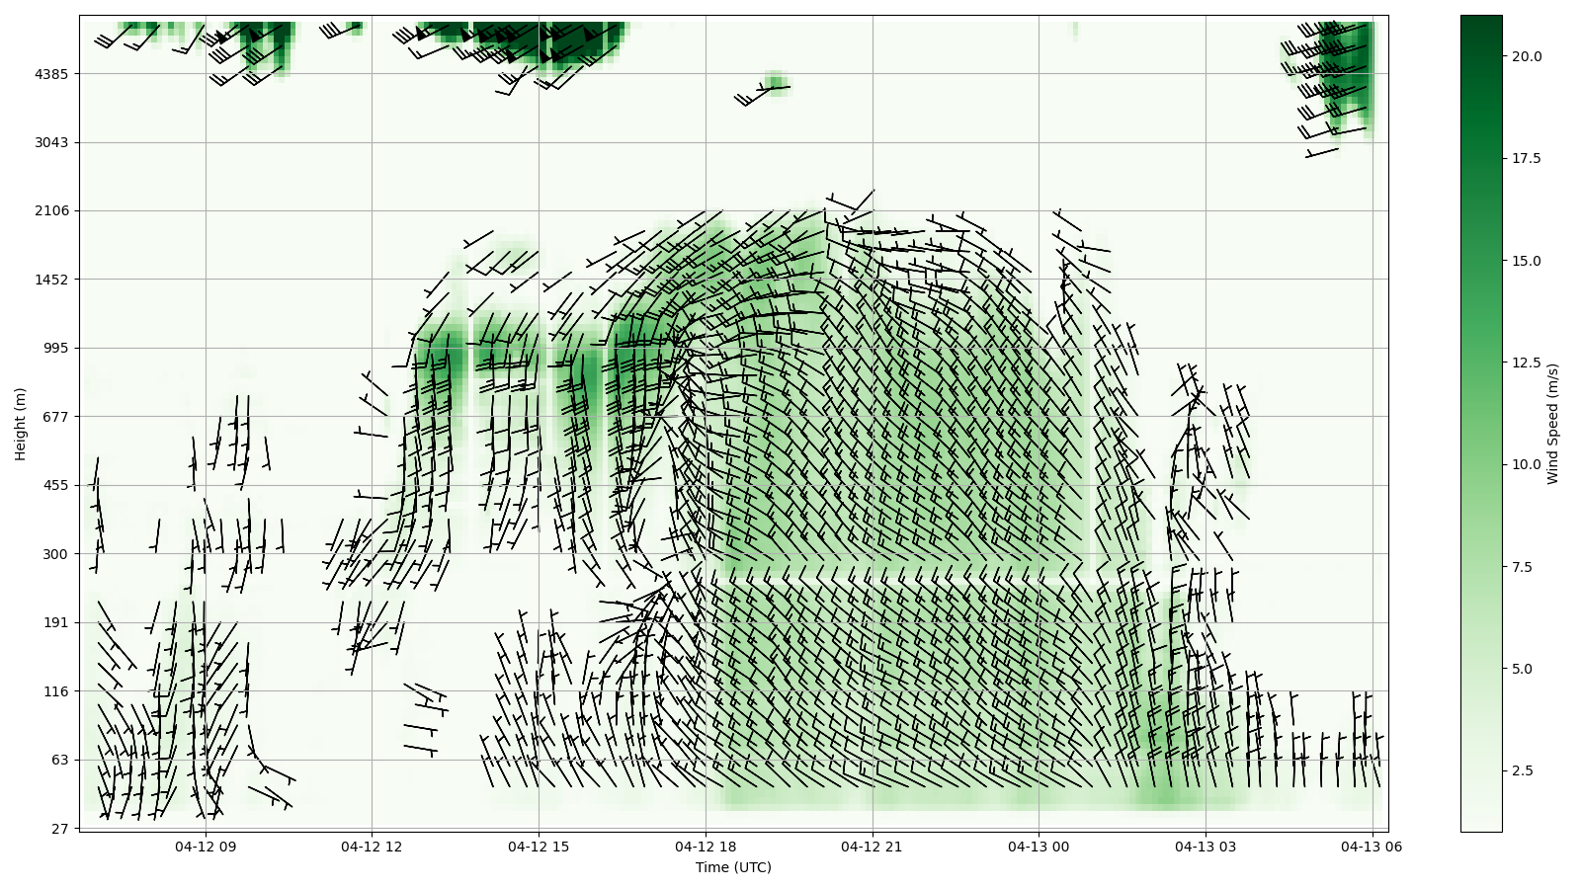Screen dimensions: 1581x889
Task: Click the 04-12 18 time tick label
Action: pyautogui.click(x=706, y=847)
